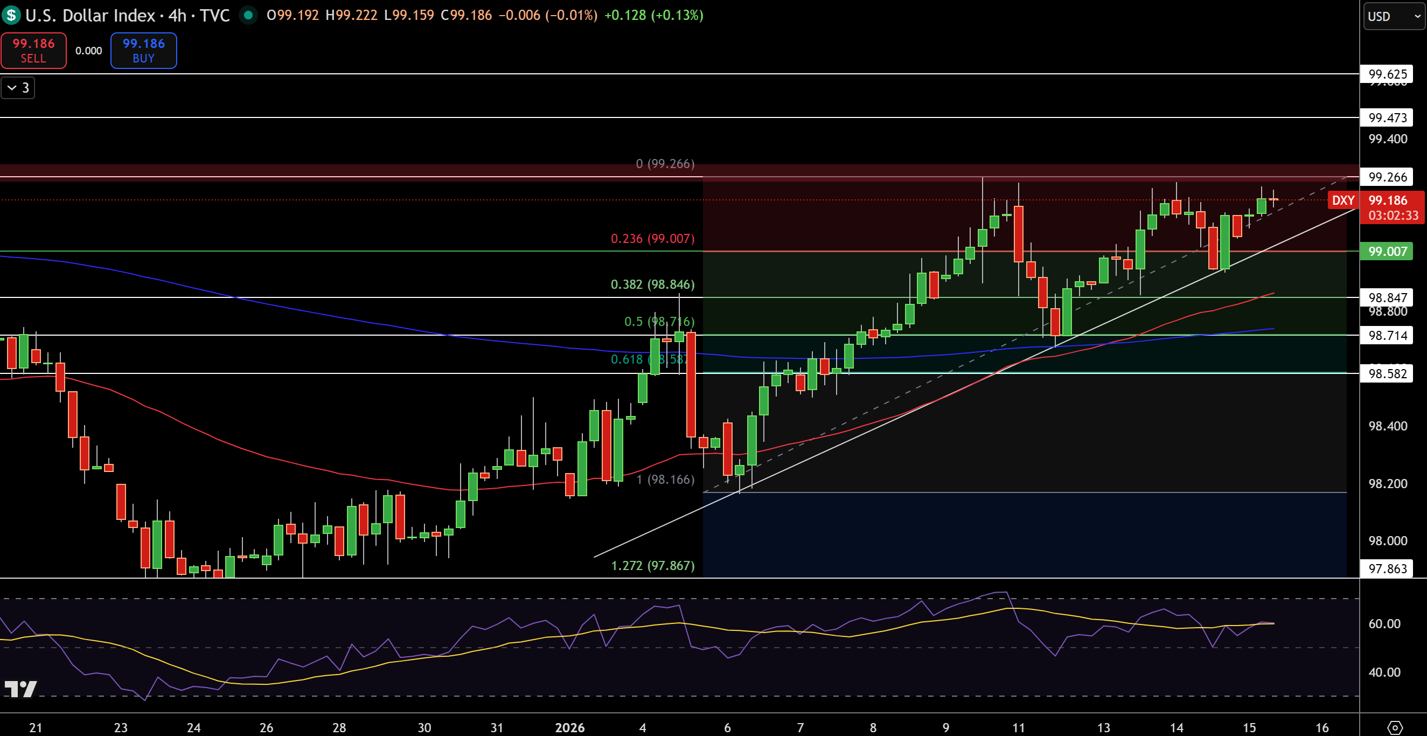Select the 99.266 price axis label

(1388, 177)
